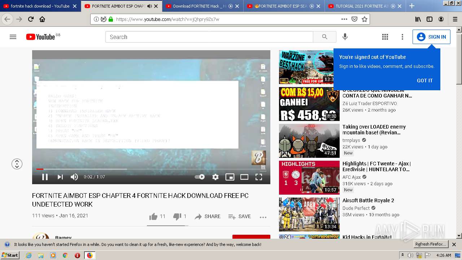Toggle the Firefox sidebar icon
Screen dimensions: 462x260
430,19
